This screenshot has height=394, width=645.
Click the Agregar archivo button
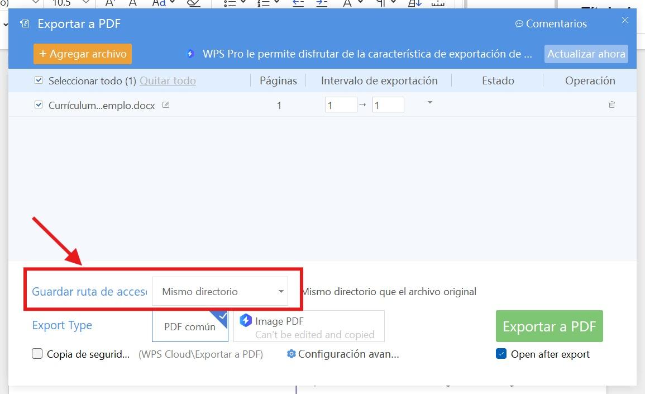tap(82, 54)
